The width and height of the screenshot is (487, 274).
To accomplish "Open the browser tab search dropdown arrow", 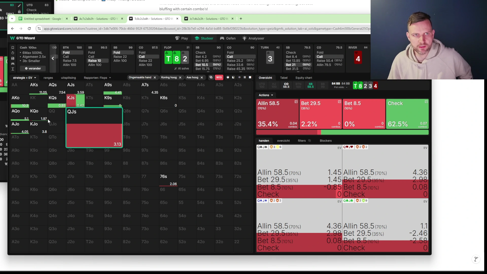I will pos(12,19).
